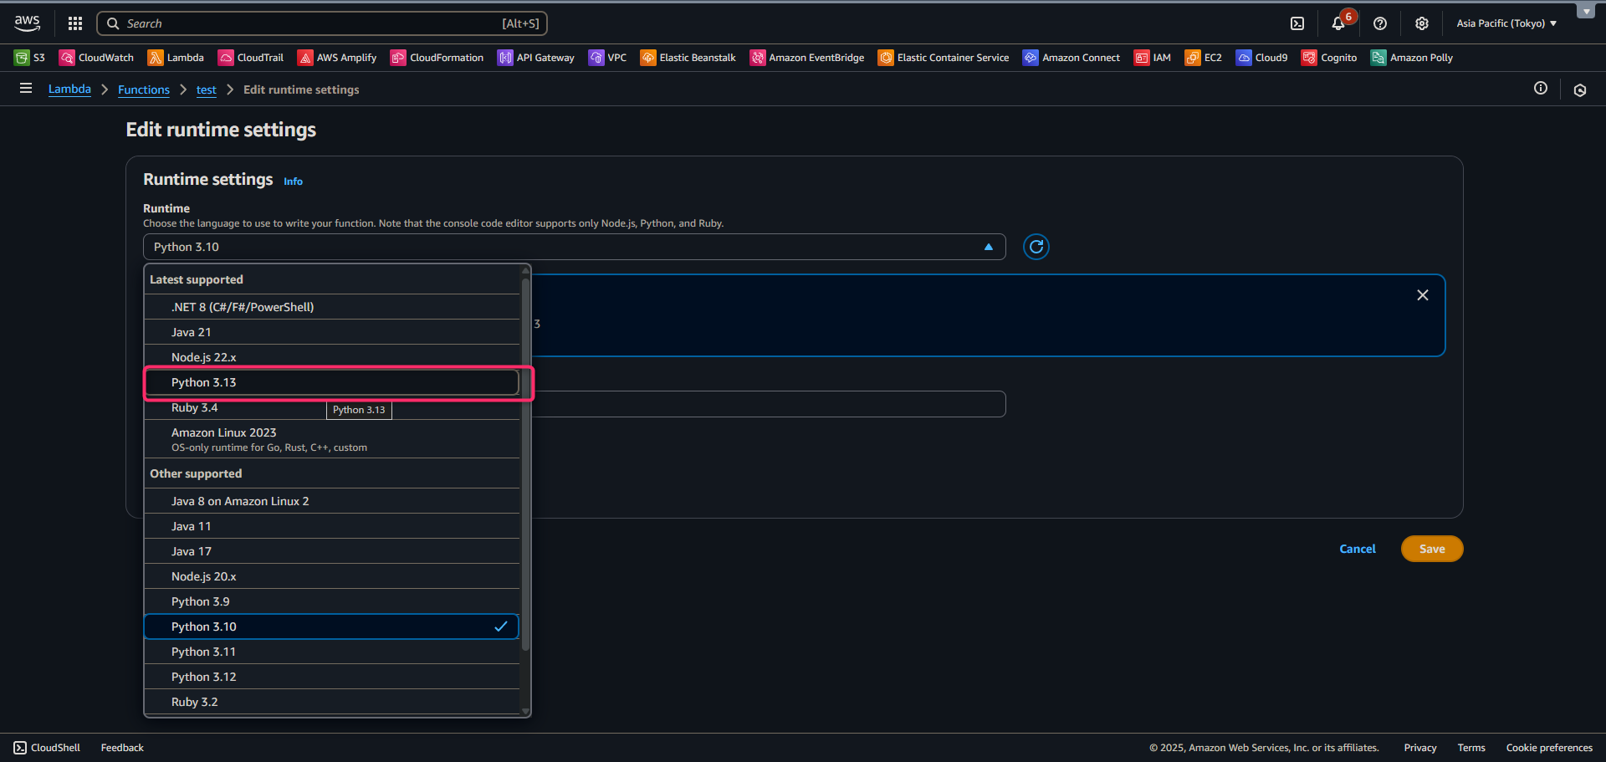Viewport: 1606px width, 762px height.
Task: Open the S3 shortcut in the favorites bar
Action: click(30, 58)
